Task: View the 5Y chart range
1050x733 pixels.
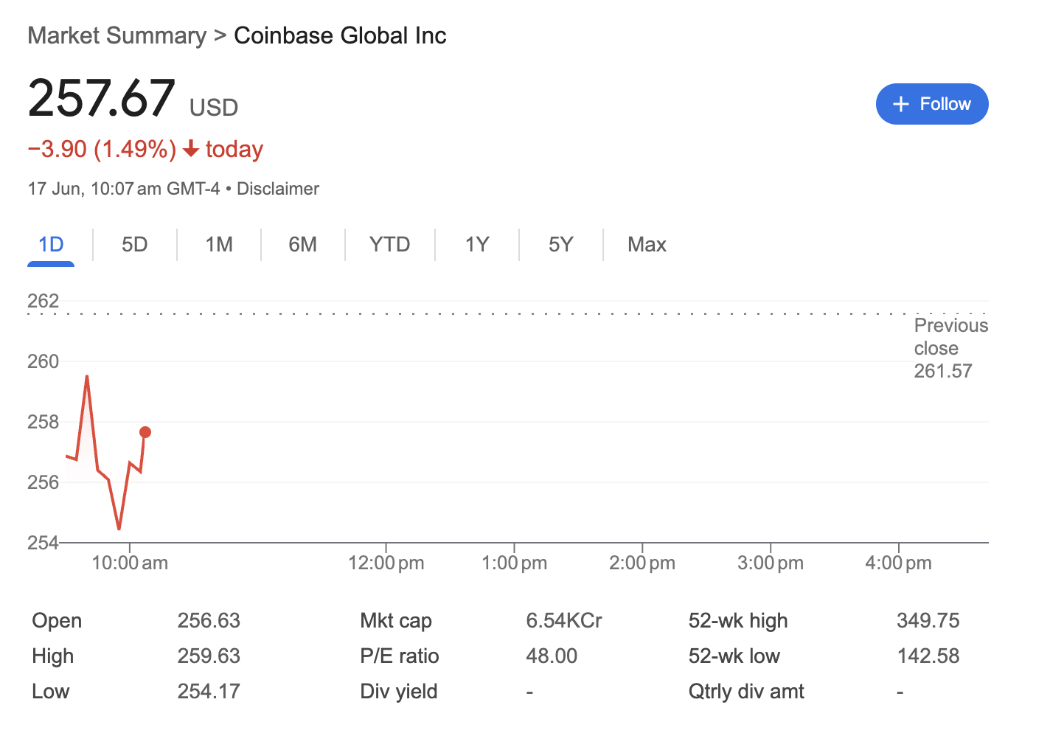Action: [x=561, y=245]
